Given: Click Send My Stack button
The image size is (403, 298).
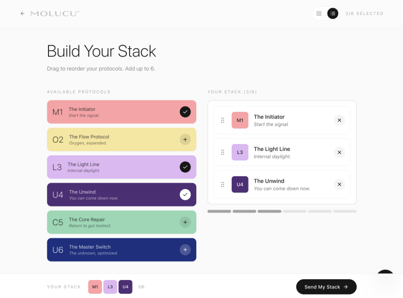Looking at the screenshot, I should [326, 287].
